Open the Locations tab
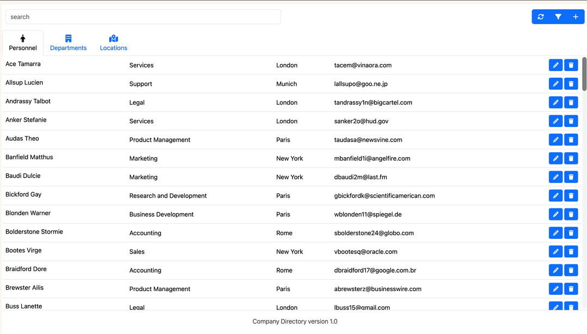 pos(114,43)
